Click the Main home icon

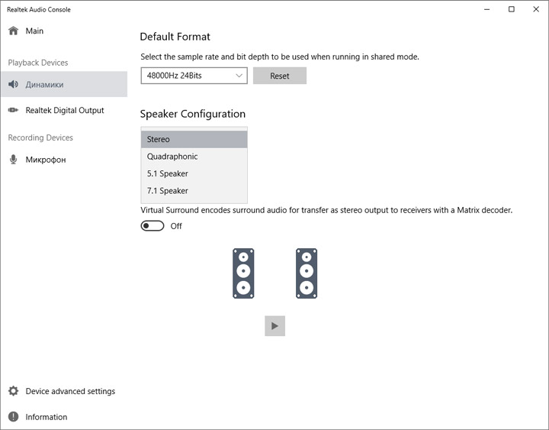click(13, 31)
